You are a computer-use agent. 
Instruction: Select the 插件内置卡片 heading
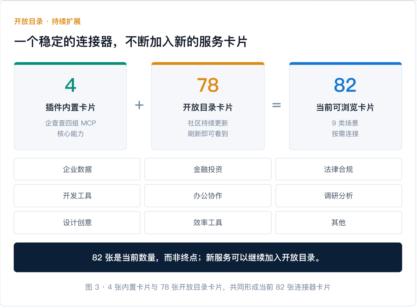[71, 108]
